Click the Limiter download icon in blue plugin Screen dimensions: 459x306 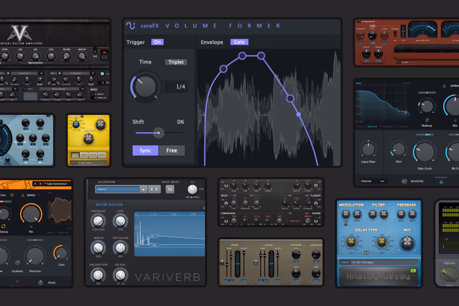(444, 85)
